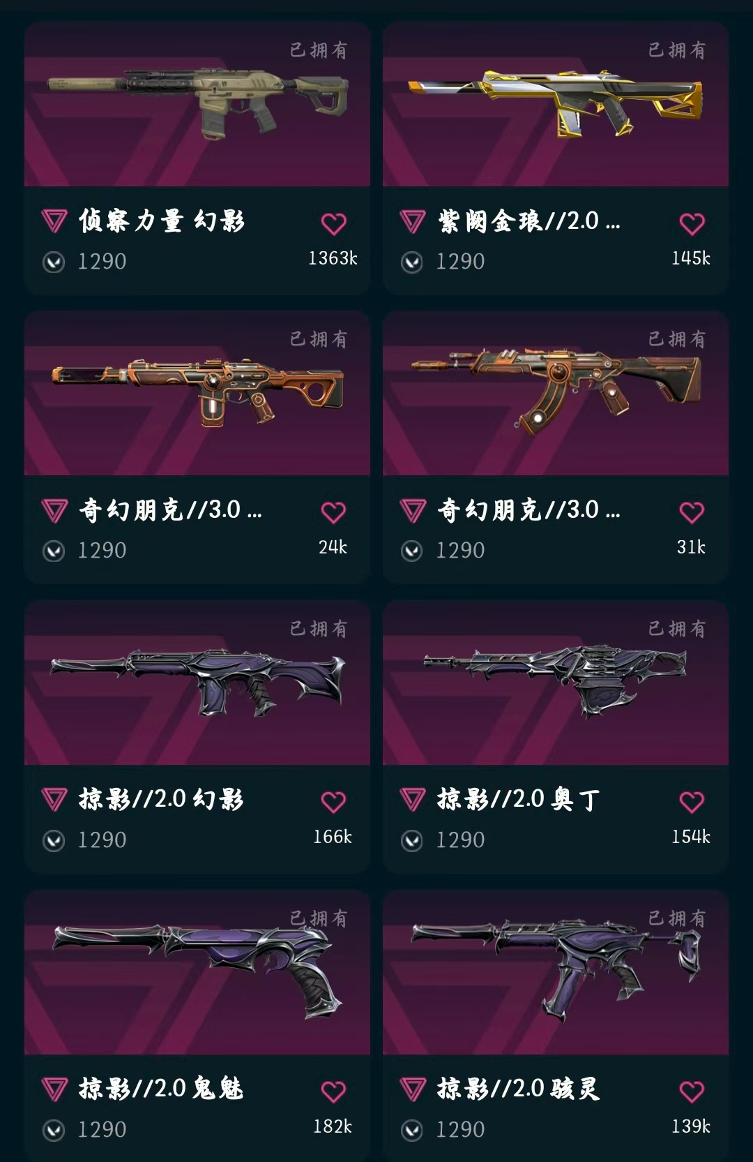Tap heart icon on 掠影//2.0 骇灵 card
The height and width of the screenshot is (1162, 753).
(x=692, y=1092)
